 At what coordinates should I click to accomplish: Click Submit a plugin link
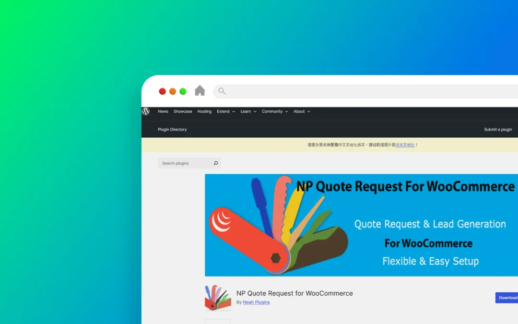coord(498,130)
